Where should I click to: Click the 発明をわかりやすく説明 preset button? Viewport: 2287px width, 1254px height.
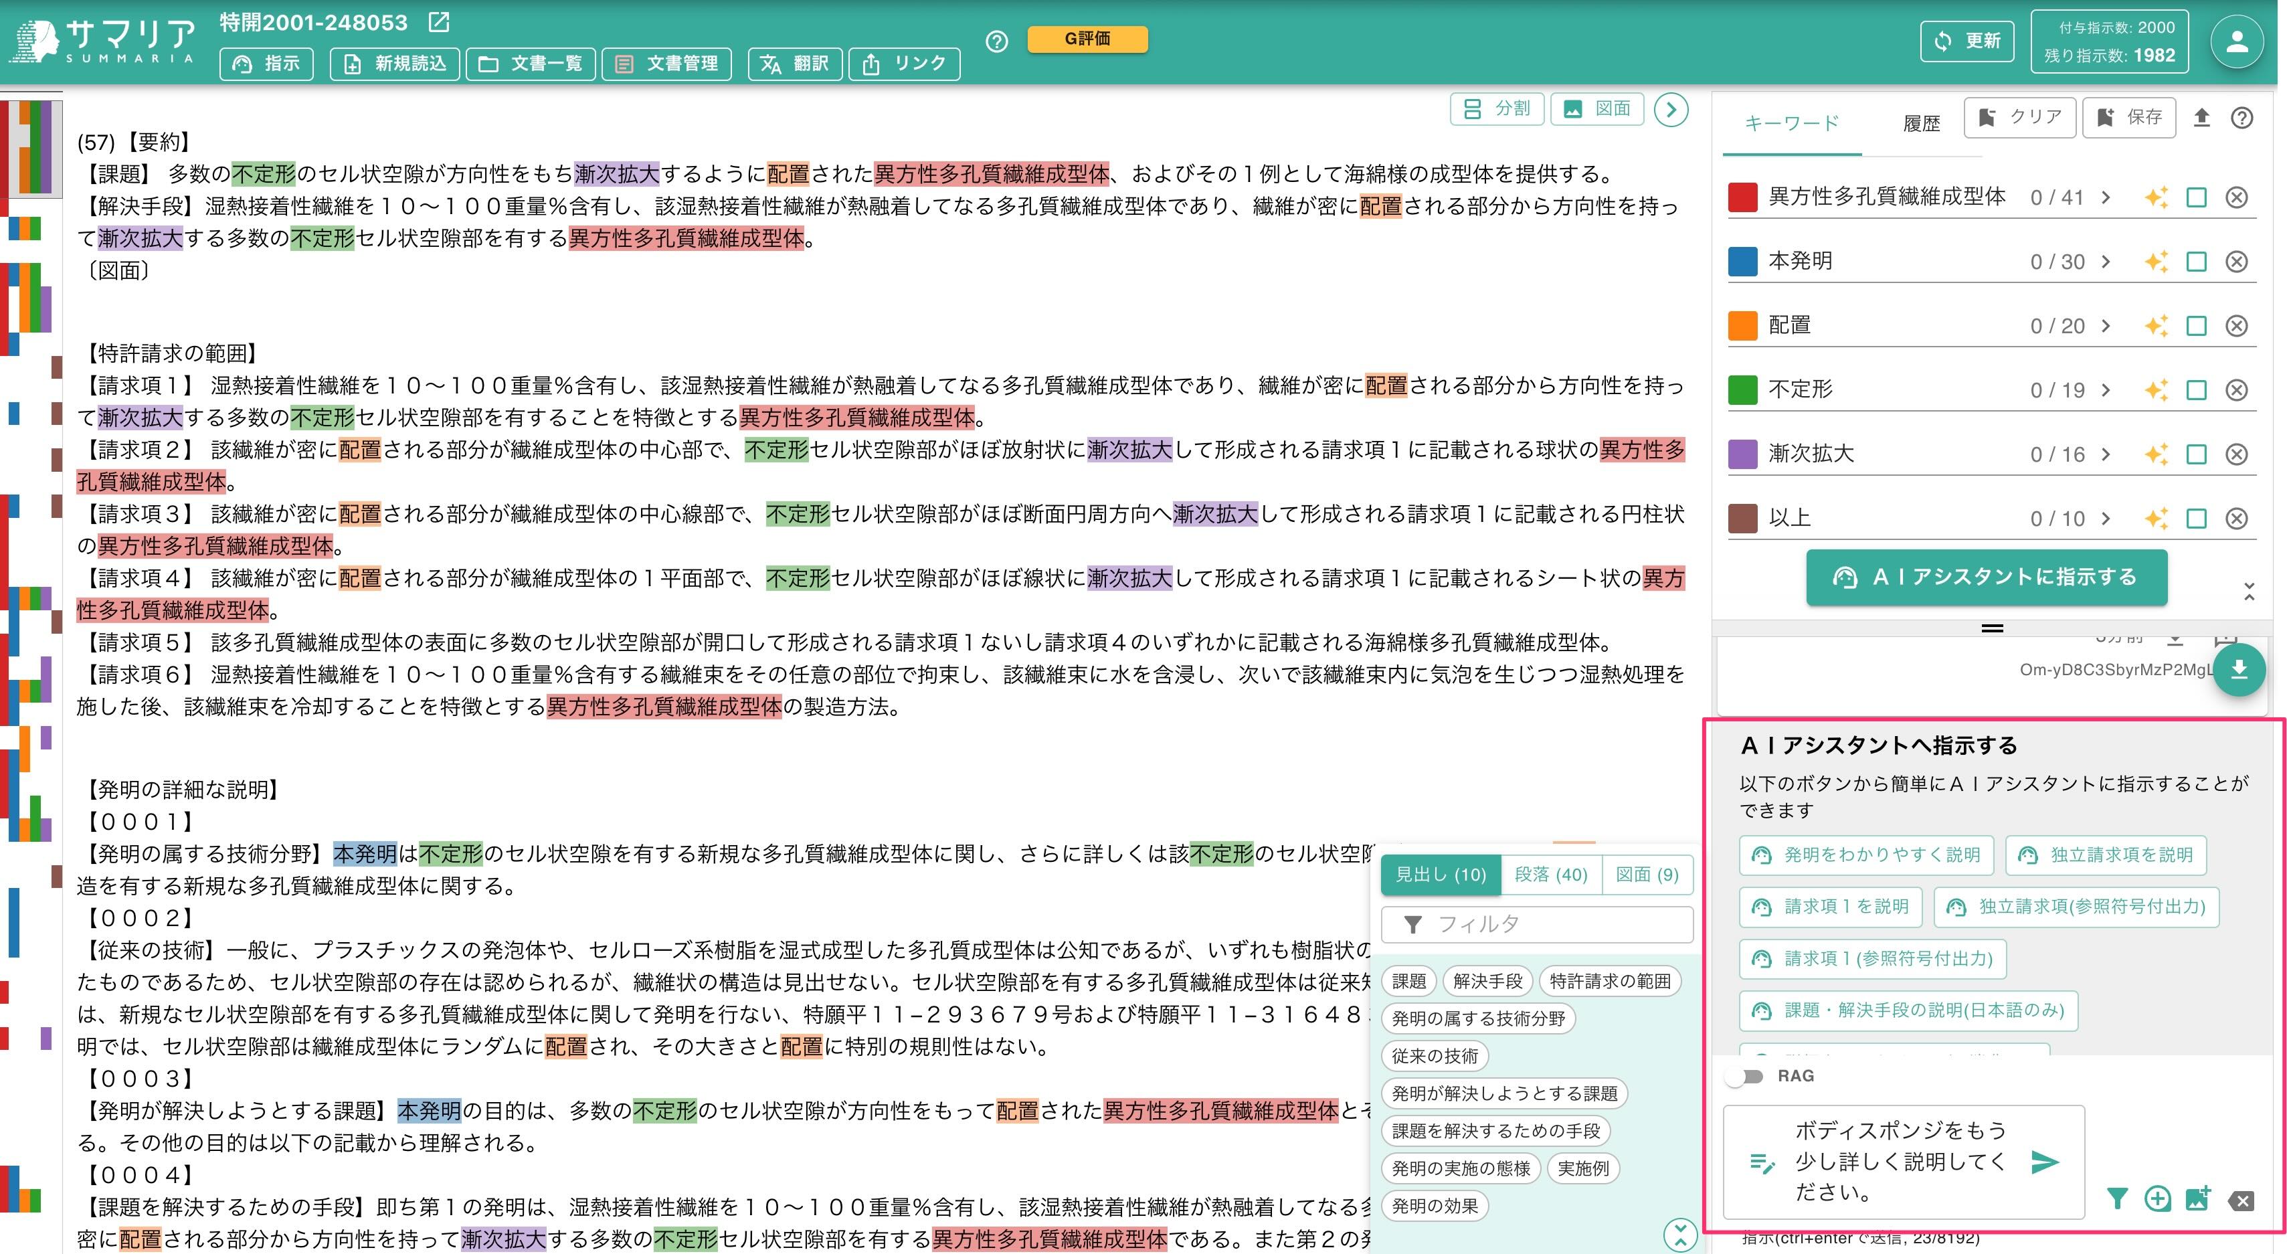tap(1867, 855)
